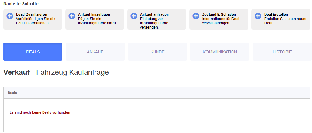Switch to the DEALS tab
This screenshot has width=312, height=133.
click(33, 52)
